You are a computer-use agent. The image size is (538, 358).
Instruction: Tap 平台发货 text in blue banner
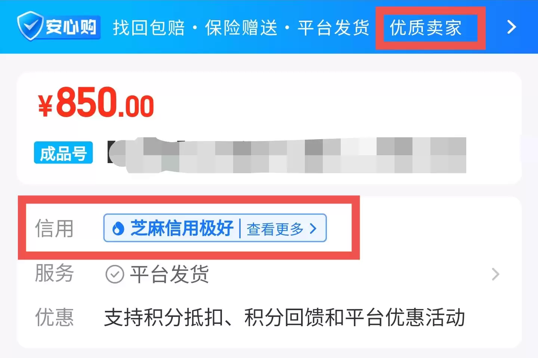point(334,28)
